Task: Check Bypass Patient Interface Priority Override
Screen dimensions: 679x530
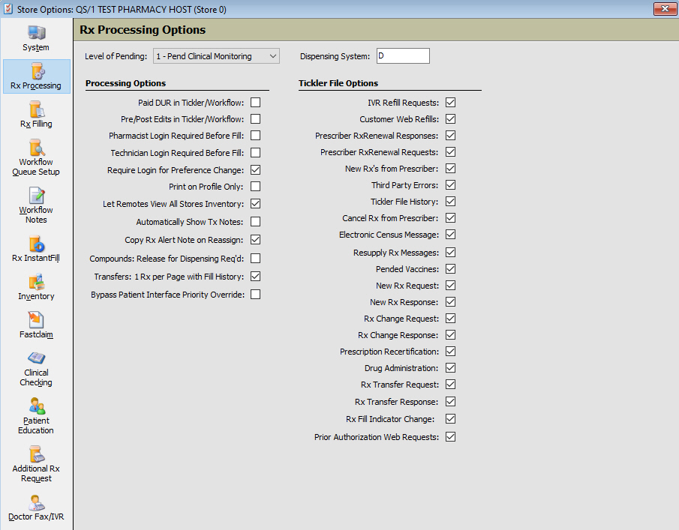Action: click(256, 295)
